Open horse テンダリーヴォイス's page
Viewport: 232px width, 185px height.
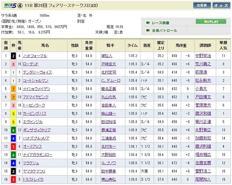(37, 72)
